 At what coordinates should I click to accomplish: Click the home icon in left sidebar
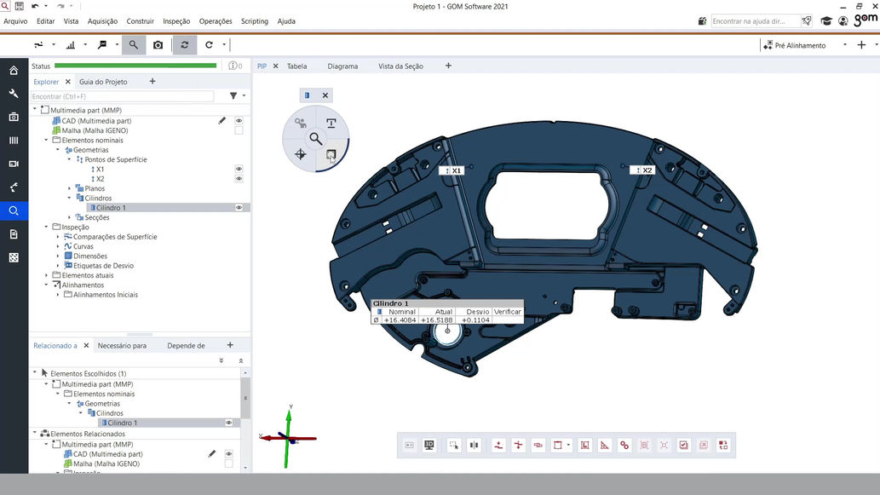tap(14, 71)
